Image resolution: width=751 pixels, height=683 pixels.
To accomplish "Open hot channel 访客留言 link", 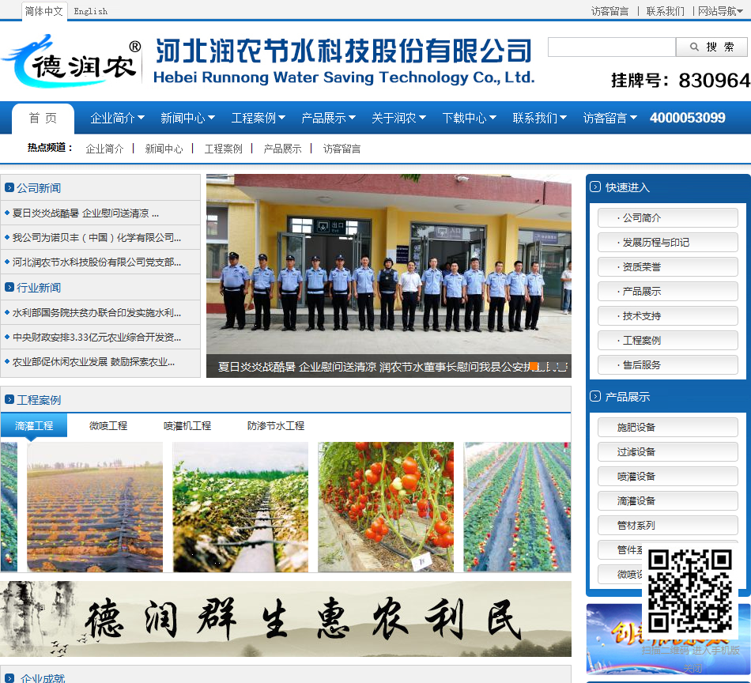I will click(342, 149).
